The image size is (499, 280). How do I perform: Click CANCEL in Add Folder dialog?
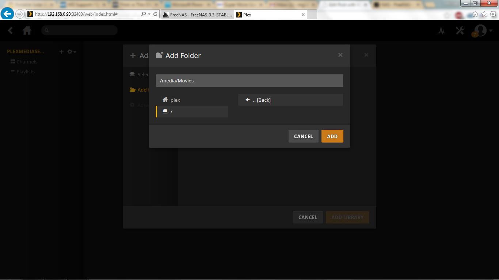click(303, 136)
